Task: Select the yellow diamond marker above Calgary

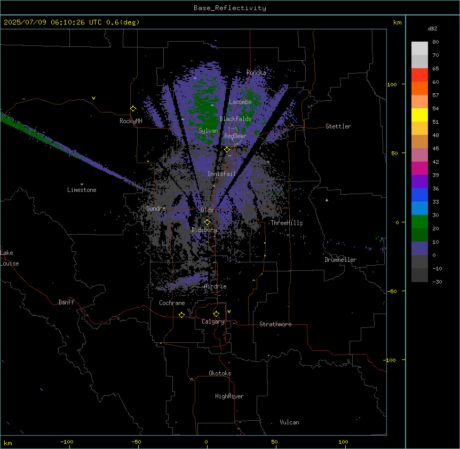Action: tap(216, 314)
